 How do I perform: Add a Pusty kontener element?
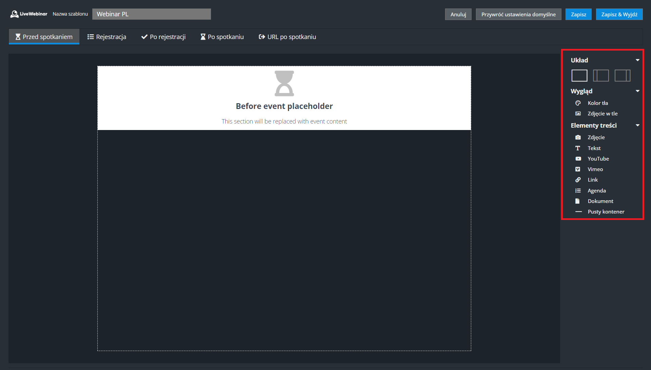pyautogui.click(x=606, y=212)
